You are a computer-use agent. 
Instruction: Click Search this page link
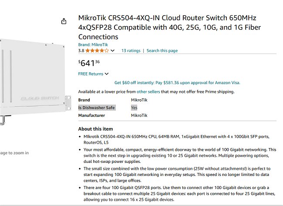(162, 51)
